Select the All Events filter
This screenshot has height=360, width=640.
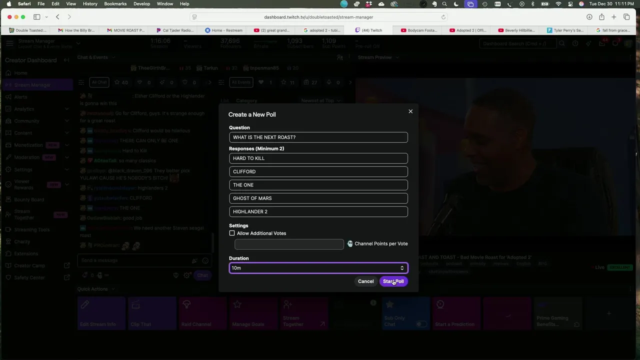[241, 82]
